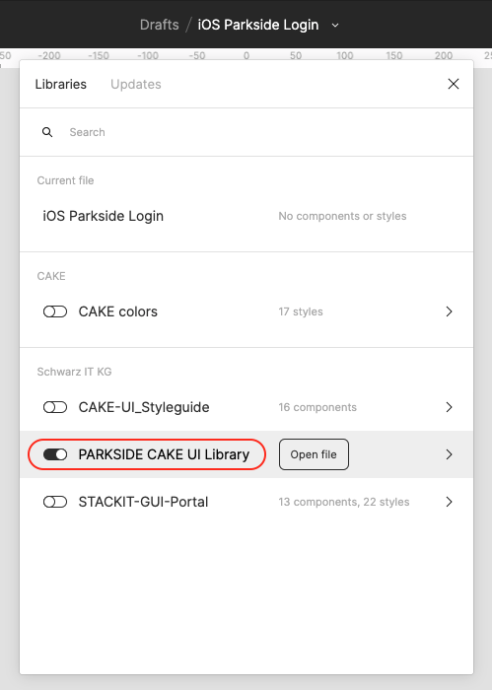Click the iOS Parkside Login title

258,25
